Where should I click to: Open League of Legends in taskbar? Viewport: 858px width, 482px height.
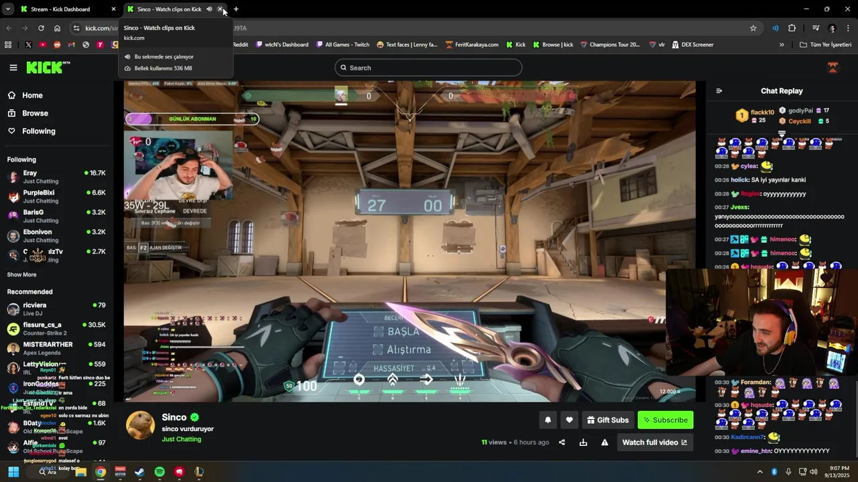199,472
